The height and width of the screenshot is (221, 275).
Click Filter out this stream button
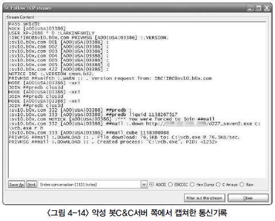[x=205, y=198]
